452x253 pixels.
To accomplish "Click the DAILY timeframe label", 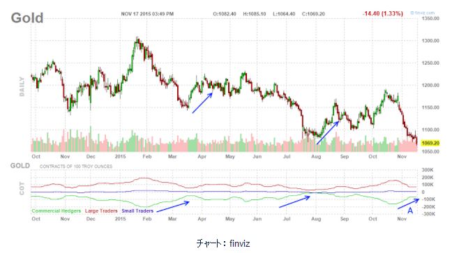I will 22,86.
